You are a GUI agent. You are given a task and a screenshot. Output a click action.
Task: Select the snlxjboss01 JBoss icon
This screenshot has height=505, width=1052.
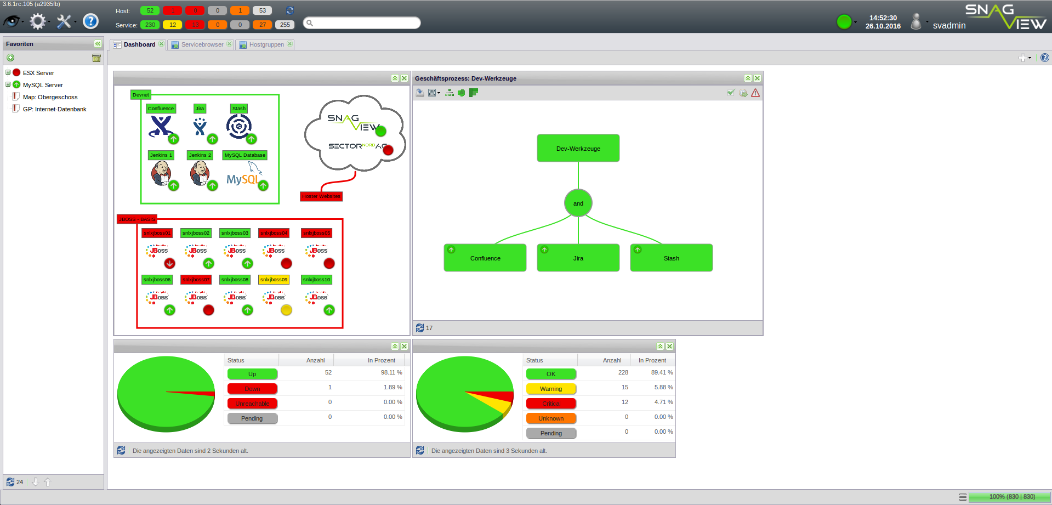[x=157, y=251]
